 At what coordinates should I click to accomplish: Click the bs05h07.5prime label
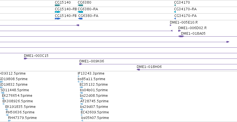point(95,118)
